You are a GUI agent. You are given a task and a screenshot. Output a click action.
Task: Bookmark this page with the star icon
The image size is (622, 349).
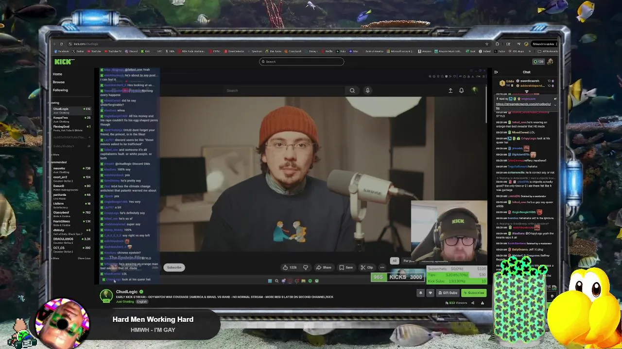[x=486, y=44]
